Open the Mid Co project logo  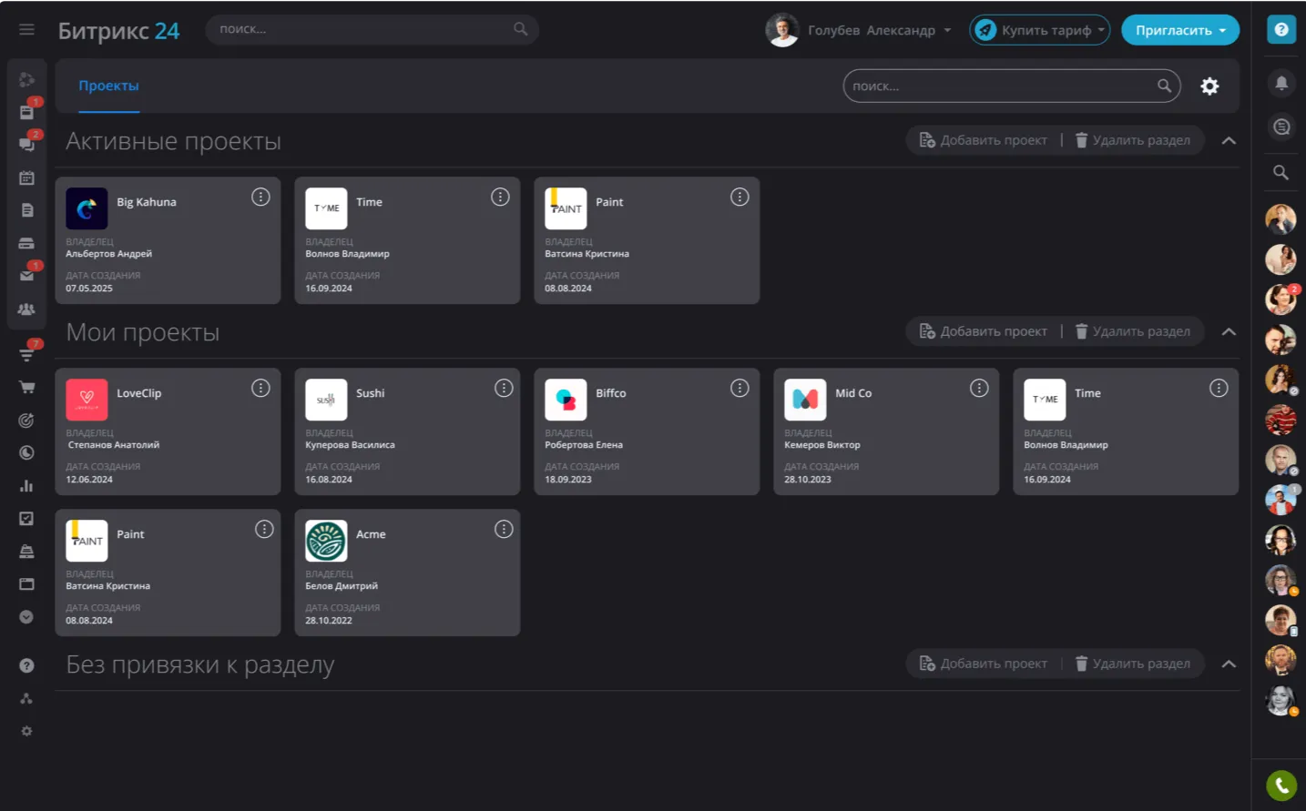click(x=805, y=400)
